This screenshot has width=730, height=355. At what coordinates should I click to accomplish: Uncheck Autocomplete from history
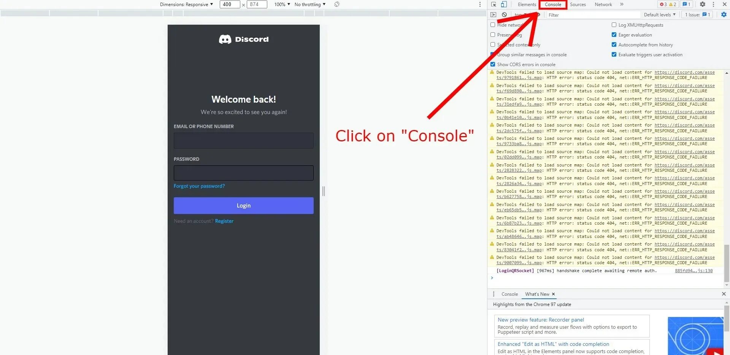pyautogui.click(x=614, y=44)
